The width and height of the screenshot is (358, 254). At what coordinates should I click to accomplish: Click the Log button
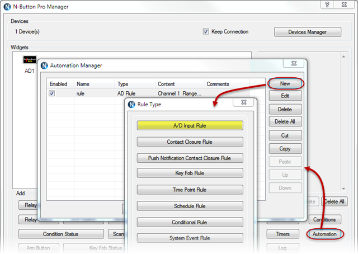(282, 248)
